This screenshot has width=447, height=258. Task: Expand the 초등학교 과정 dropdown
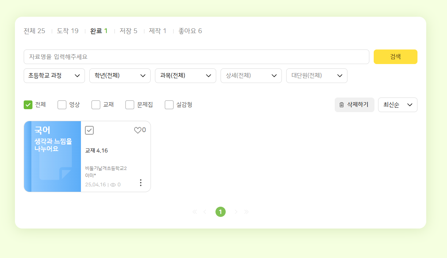tap(54, 76)
